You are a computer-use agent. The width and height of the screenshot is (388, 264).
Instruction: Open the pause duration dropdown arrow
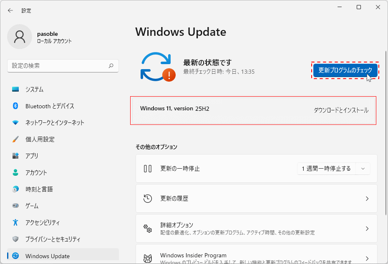[363, 169]
